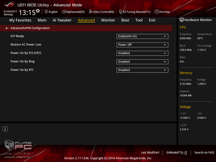Click the +5V 5.040 V reading
The width and height of the screenshot is (216, 162).
click(x=201, y=118)
